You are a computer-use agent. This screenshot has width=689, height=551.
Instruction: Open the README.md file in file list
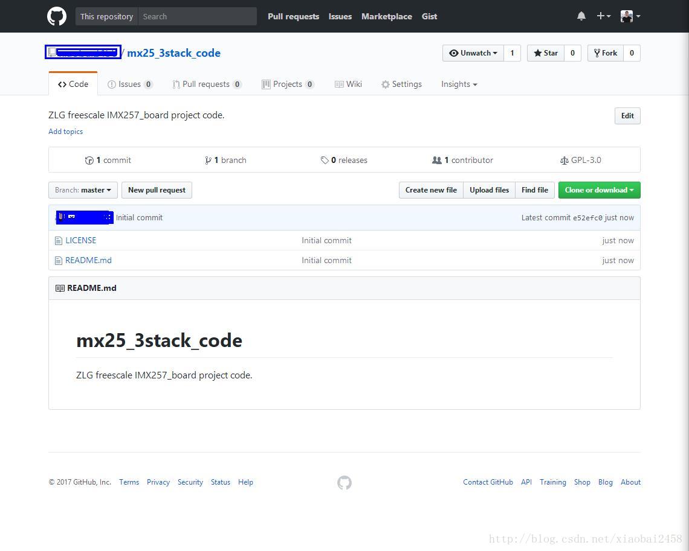point(88,260)
